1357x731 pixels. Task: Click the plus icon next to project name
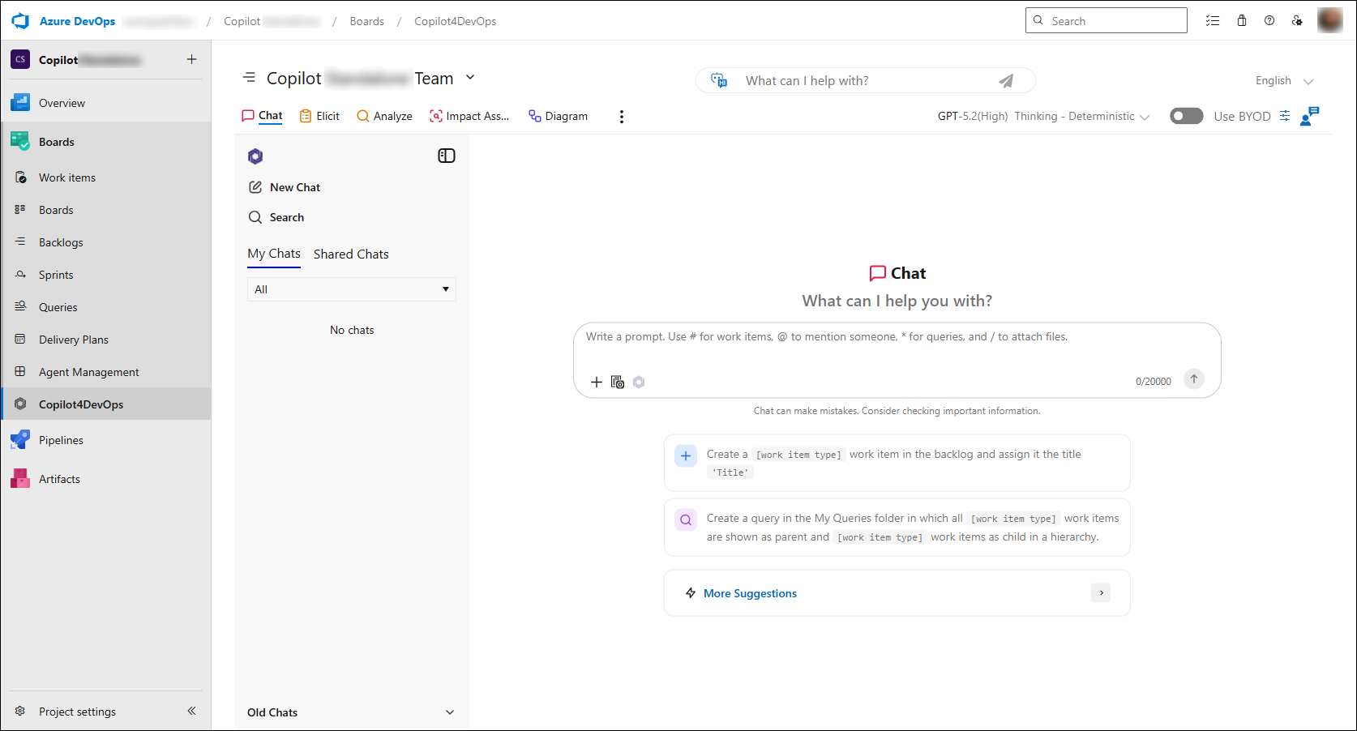coord(192,59)
